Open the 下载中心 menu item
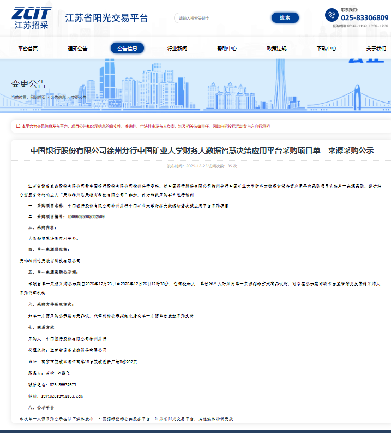Screen dimensions: 391x433 click(326, 49)
